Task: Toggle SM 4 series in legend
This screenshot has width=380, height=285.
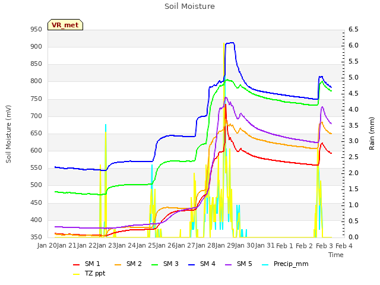Action: click(x=202, y=264)
